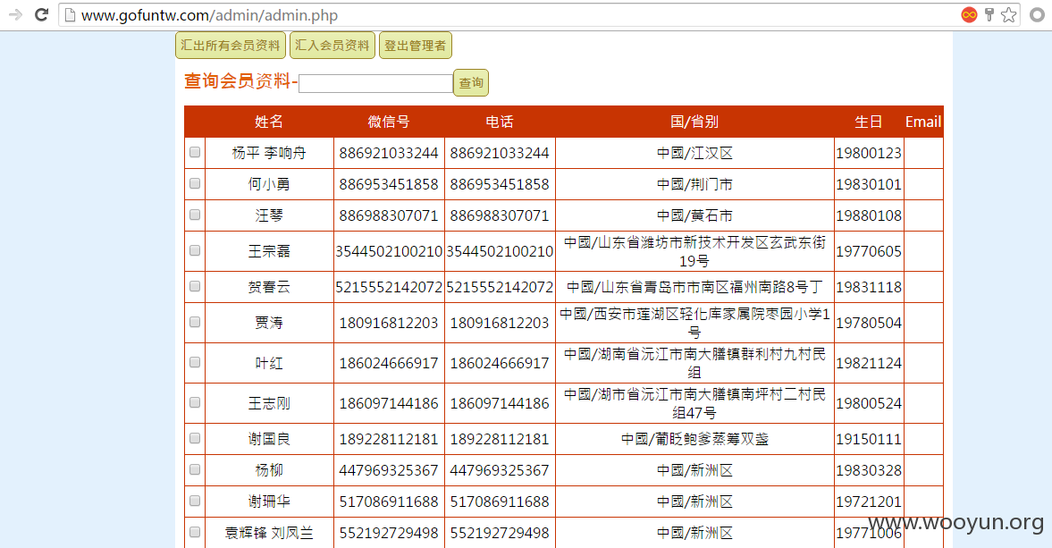The width and height of the screenshot is (1052, 548).
Task: Click the 电话 column header
Action: coord(500,122)
